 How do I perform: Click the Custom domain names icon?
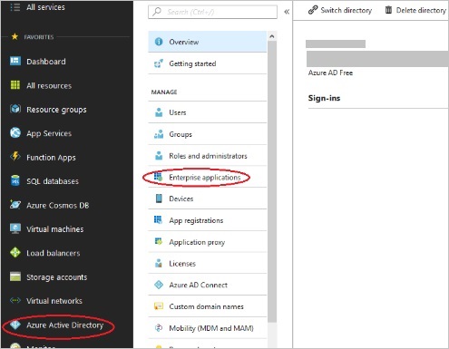[x=159, y=306]
